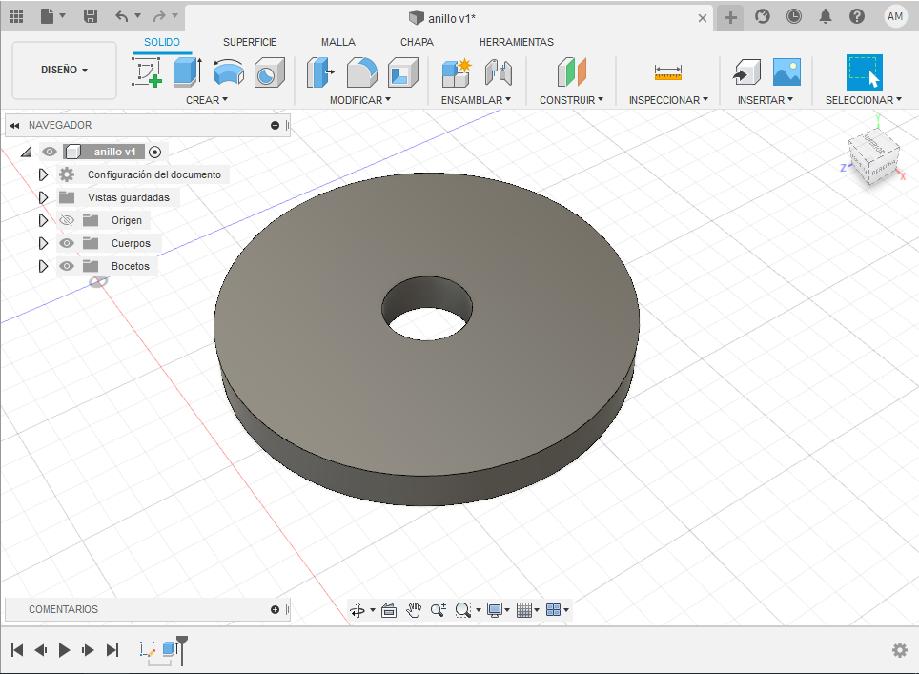Open the job status clock icon

tap(793, 16)
